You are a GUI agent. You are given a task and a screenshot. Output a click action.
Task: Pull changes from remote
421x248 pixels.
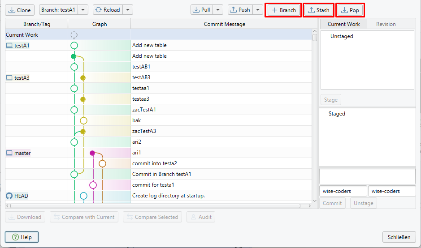click(x=202, y=10)
